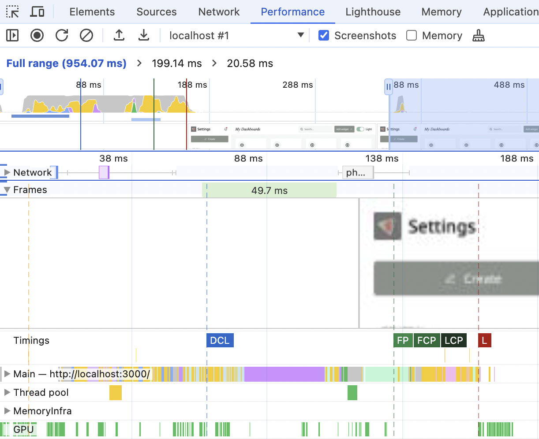Click the ph... network request entry
Screen dimensions: 539x439
358,172
